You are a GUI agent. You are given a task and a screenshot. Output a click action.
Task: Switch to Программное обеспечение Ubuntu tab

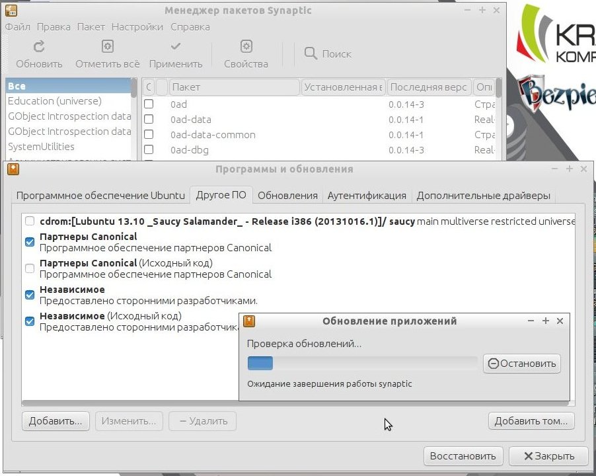tap(100, 196)
